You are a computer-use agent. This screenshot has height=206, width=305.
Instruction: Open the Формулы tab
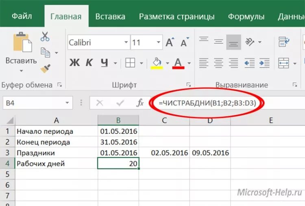tap(246, 17)
